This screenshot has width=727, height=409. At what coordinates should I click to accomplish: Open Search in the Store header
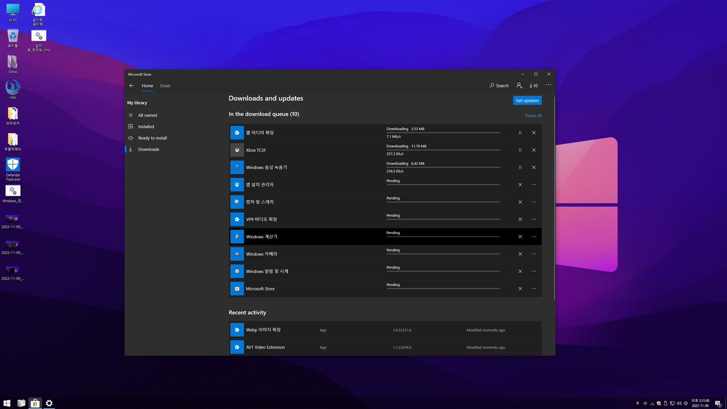(x=499, y=86)
